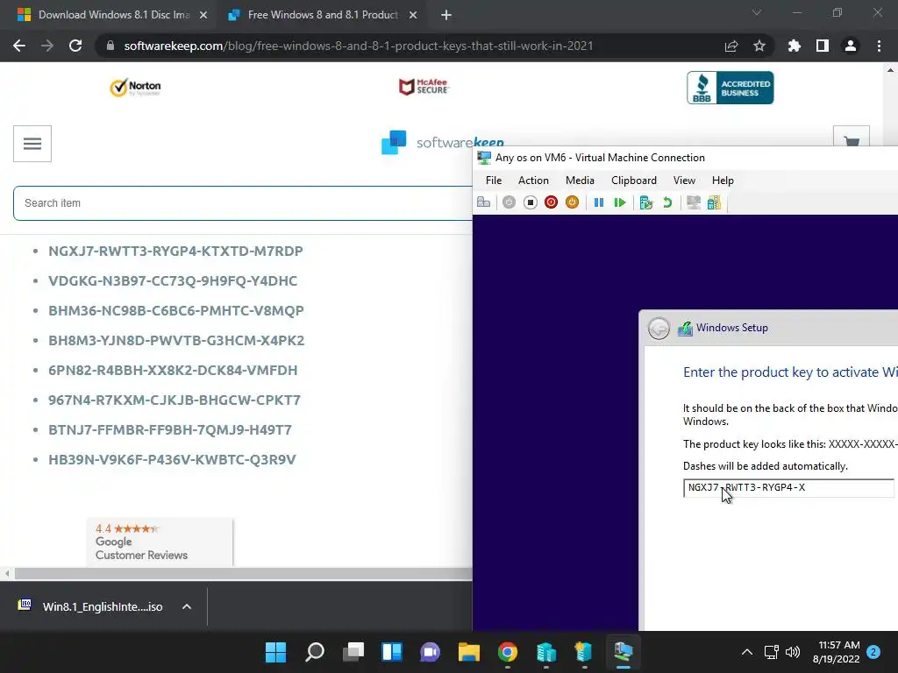
Task: Click key NGXJ7-RWTT3-RYGP4-KTXTD-M7RDP
Action: click(175, 251)
